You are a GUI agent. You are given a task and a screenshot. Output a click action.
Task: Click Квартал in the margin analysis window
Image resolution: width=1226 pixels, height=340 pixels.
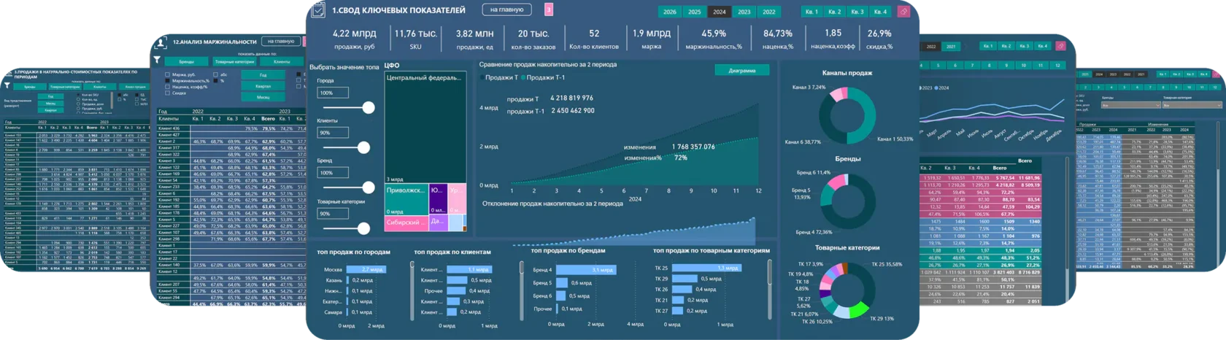click(x=263, y=86)
